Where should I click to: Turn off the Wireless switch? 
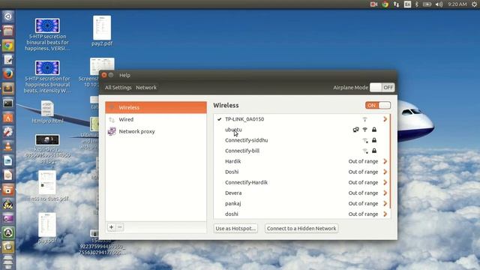click(378, 105)
